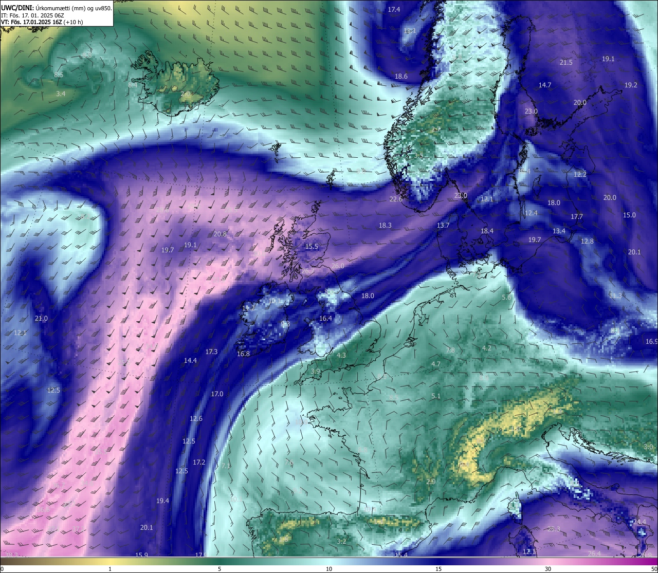Click the value 3.9 near Cornwall
This screenshot has height=573, width=658.
pos(315,371)
